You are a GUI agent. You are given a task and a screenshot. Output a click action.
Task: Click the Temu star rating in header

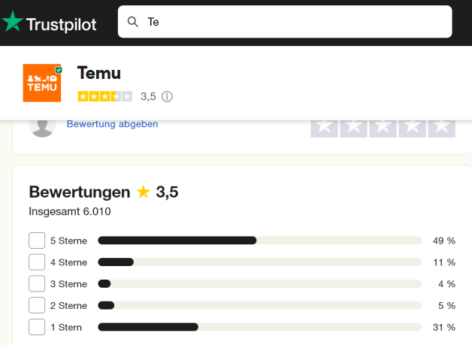105,96
